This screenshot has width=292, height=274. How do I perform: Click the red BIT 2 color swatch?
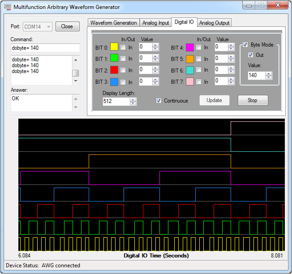point(114,70)
